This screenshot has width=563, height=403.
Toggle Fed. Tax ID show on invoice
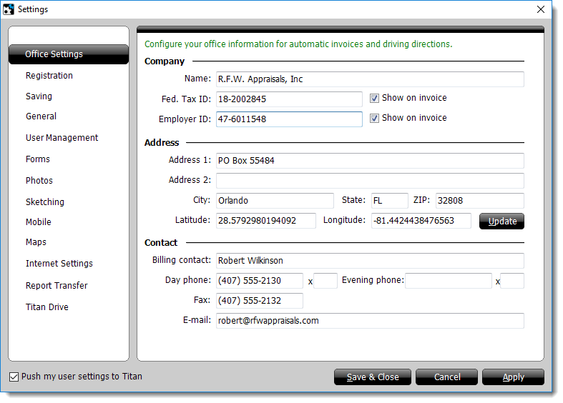coord(374,99)
